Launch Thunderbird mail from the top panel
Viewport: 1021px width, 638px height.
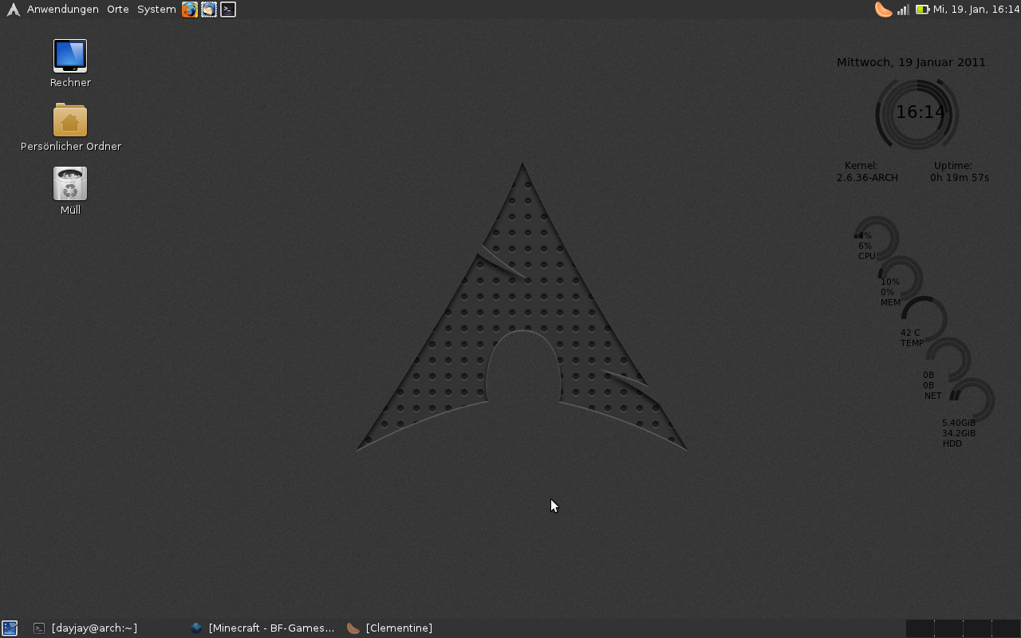coord(209,10)
